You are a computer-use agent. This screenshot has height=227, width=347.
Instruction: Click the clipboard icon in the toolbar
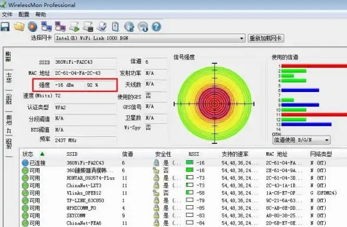[x=115, y=27]
